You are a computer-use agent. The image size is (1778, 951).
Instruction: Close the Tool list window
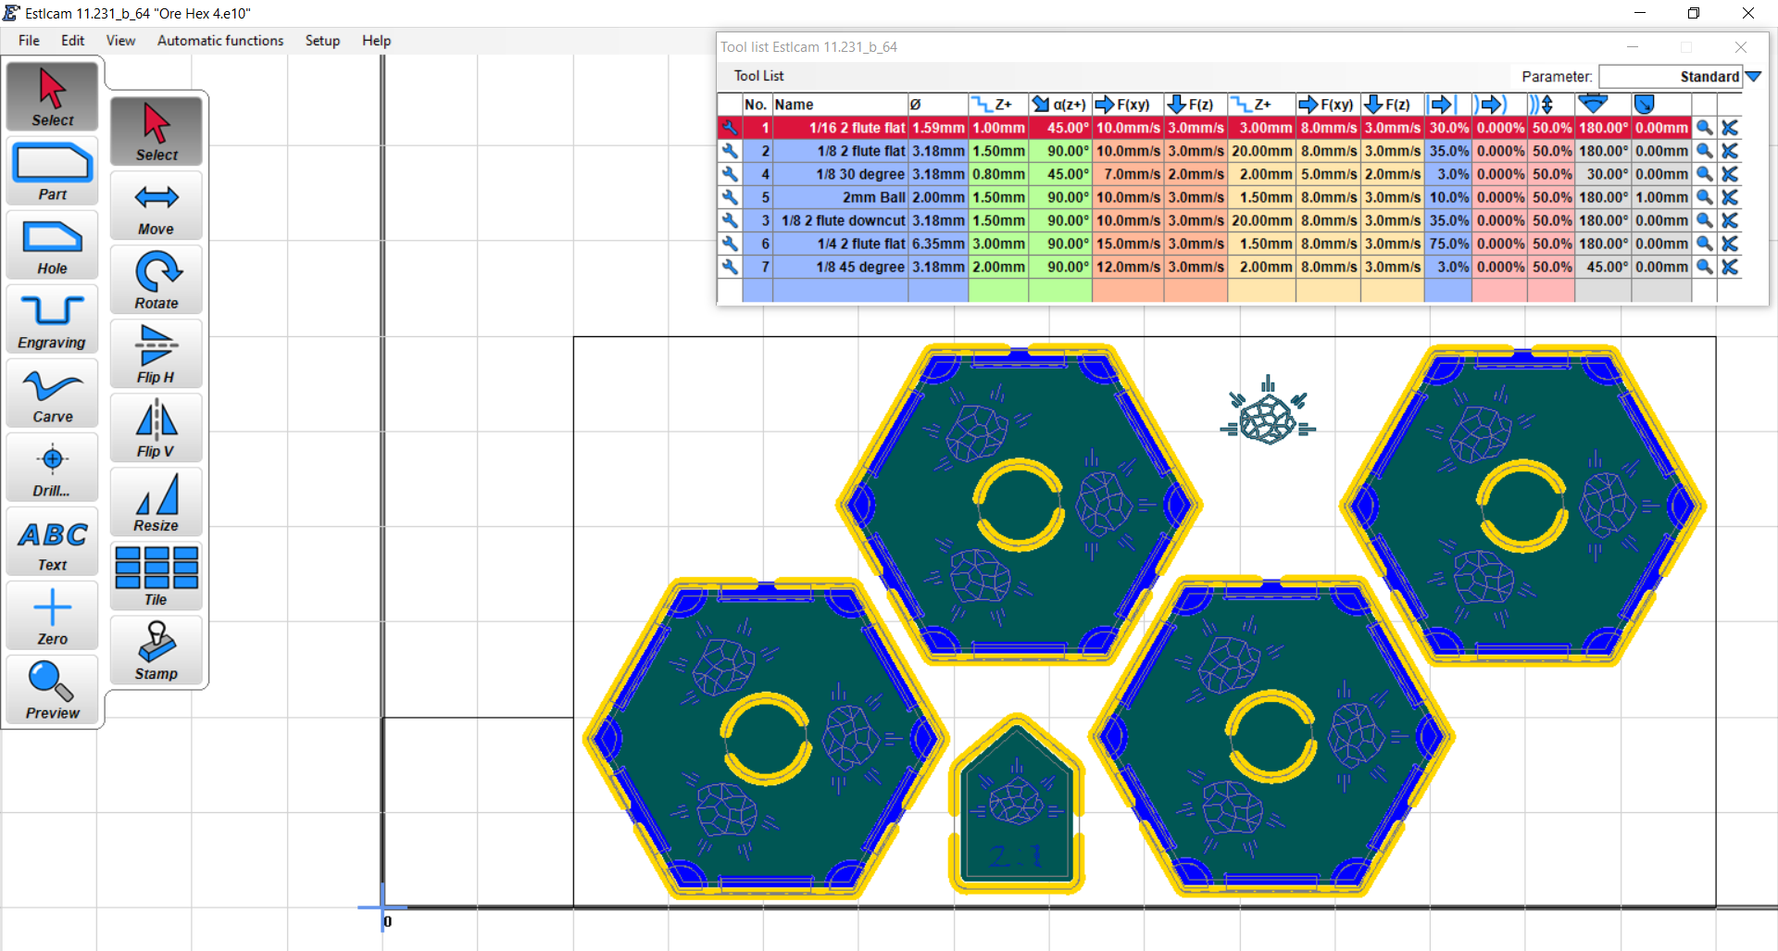tap(1741, 47)
